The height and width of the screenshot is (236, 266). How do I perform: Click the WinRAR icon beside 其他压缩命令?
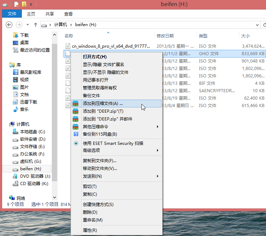click(75, 126)
